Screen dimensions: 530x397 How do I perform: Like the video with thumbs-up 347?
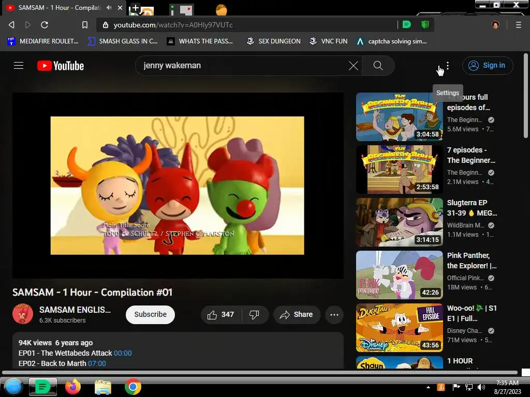pyautogui.click(x=222, y=314)
